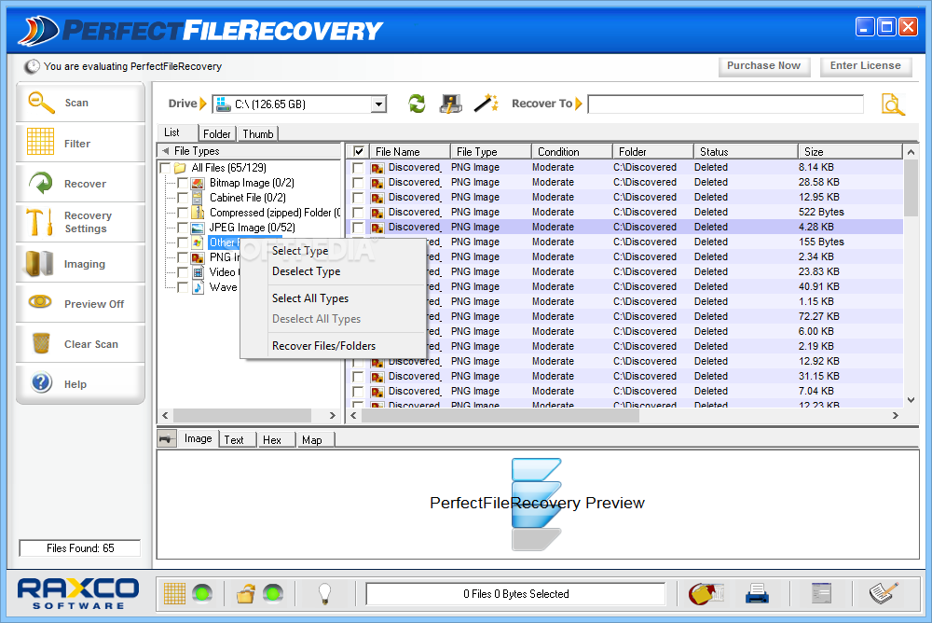This screenshot has height=623, width=932.
Task: Click scroll-right arrow under file list
Action: click(895, 415)
